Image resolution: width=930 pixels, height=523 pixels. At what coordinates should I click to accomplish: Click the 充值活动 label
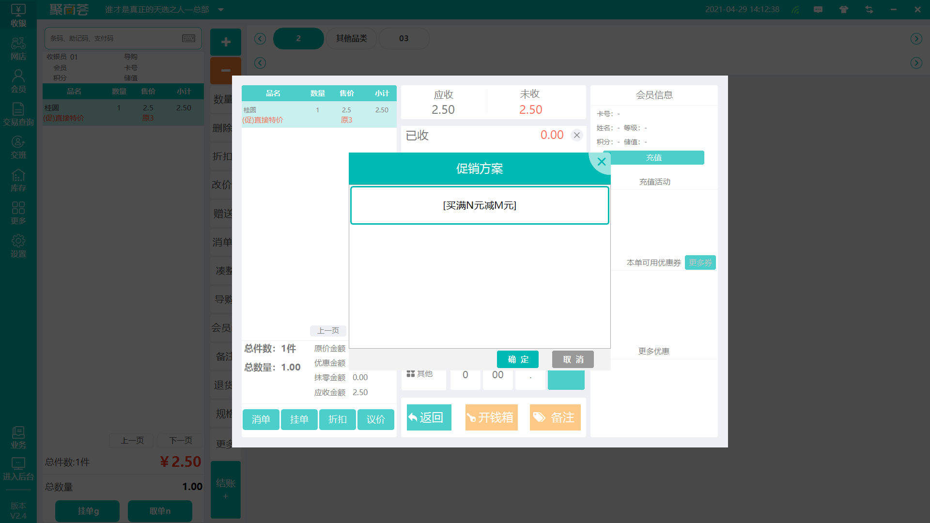[654, 182]
